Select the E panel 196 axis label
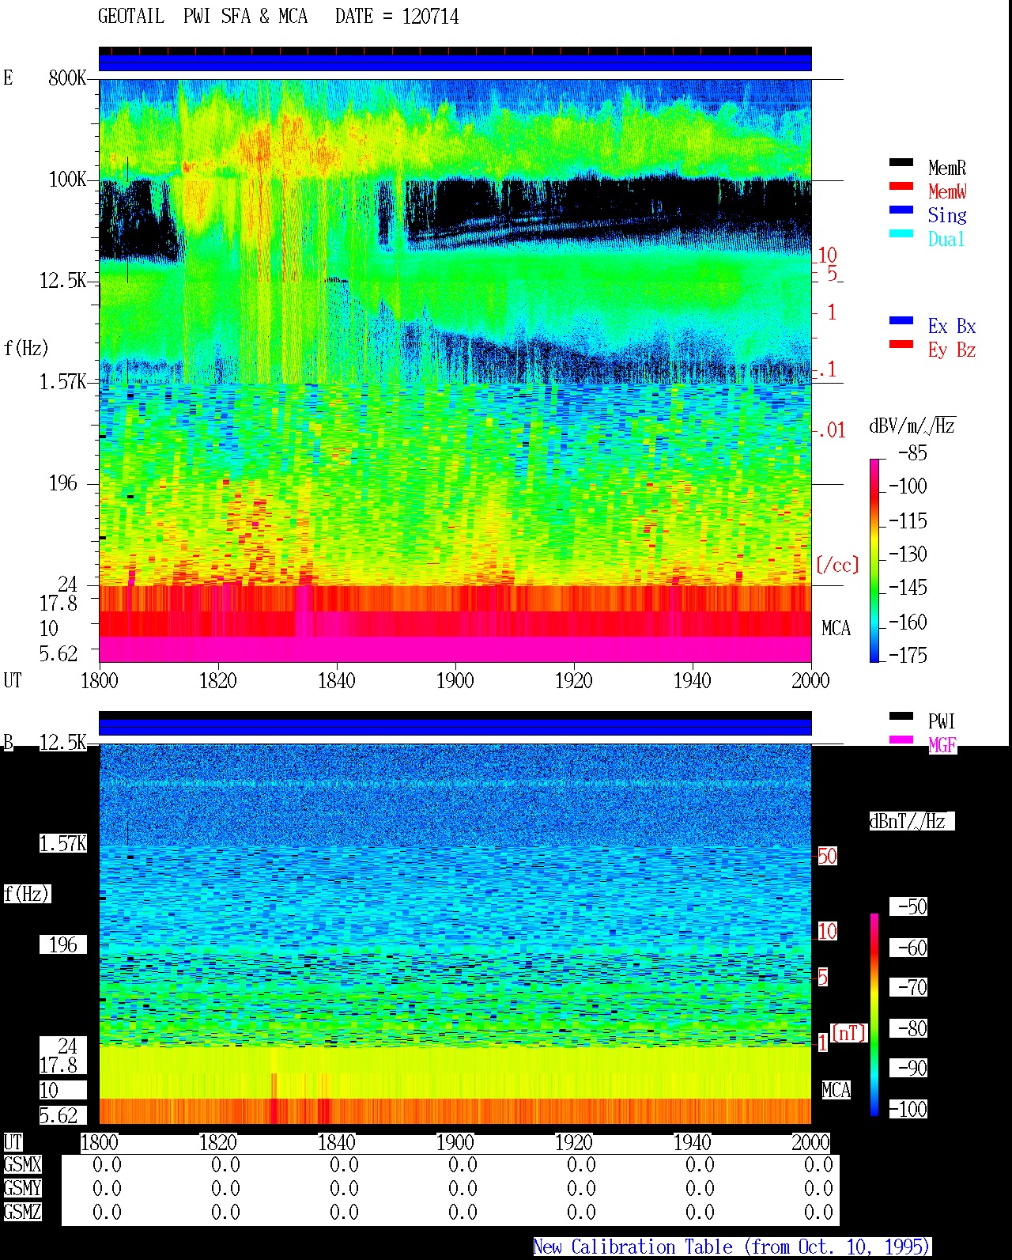The width and height of the screenshot is (1012, 1260). (63, 482)
